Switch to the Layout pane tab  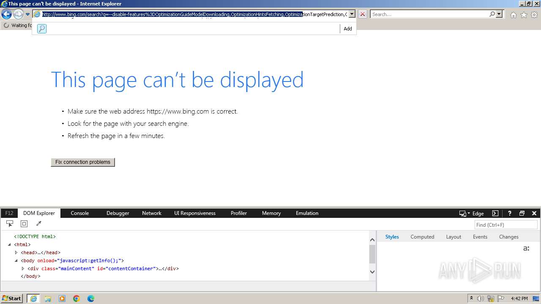pos(454,237)
